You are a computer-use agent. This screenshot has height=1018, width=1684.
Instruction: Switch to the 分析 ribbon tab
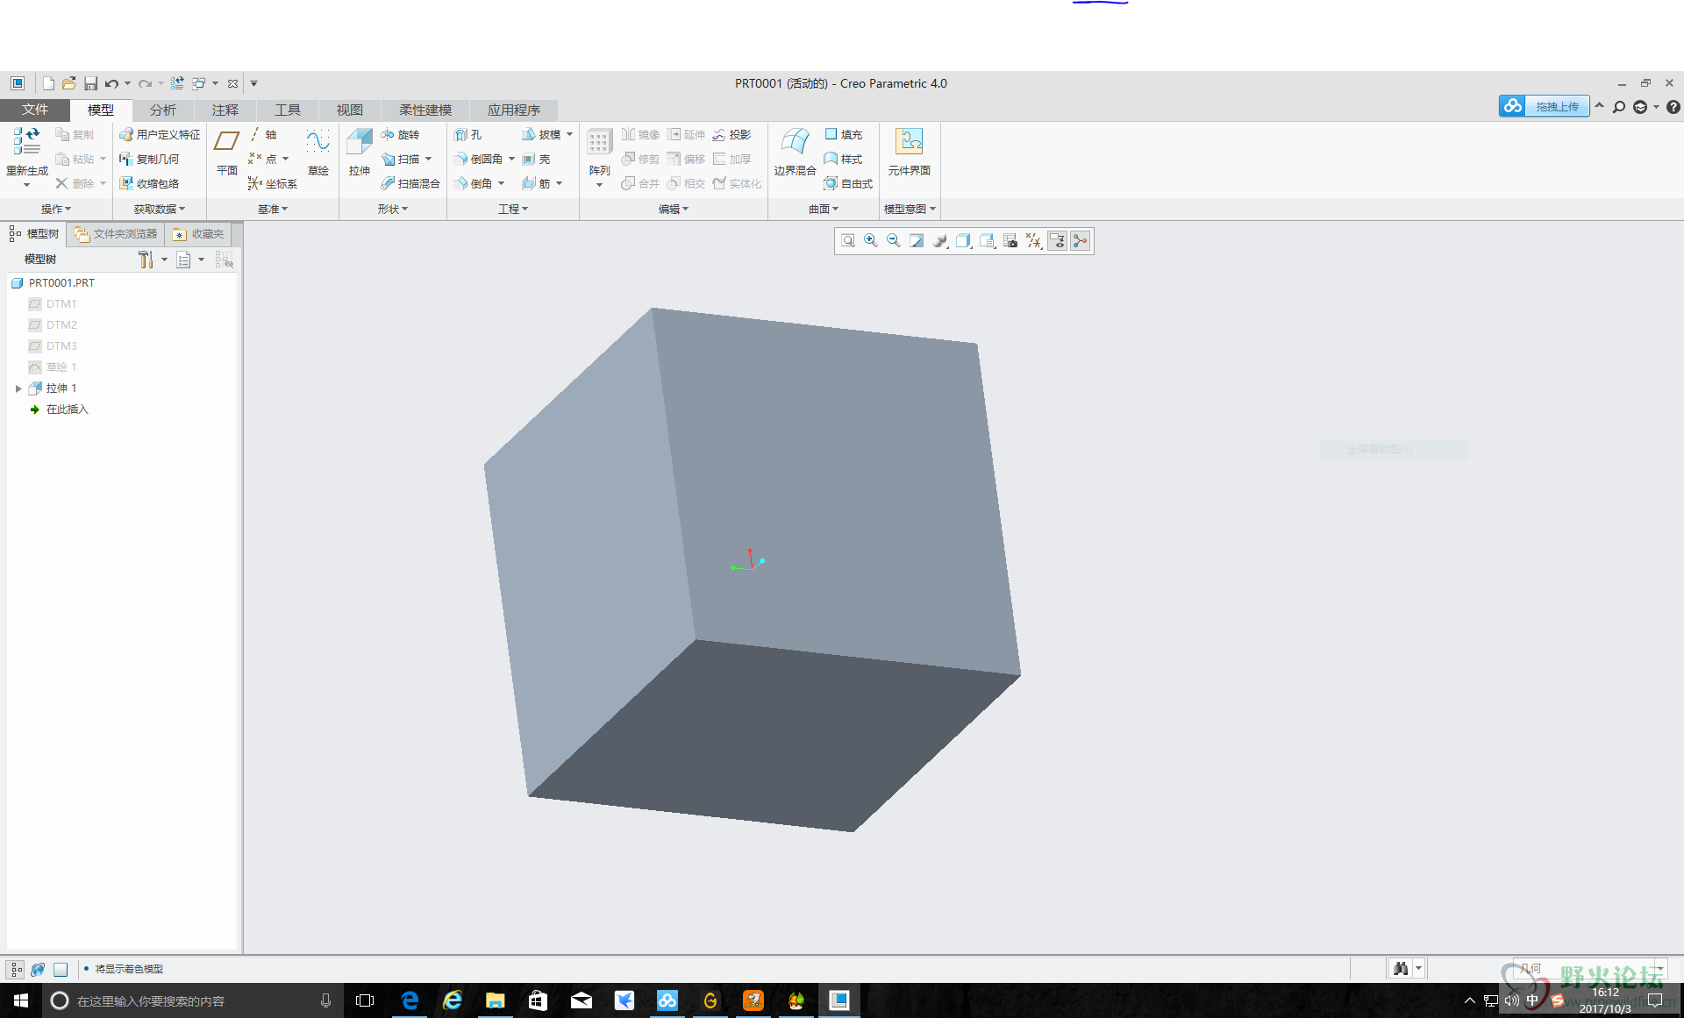(x=163, y=110)
